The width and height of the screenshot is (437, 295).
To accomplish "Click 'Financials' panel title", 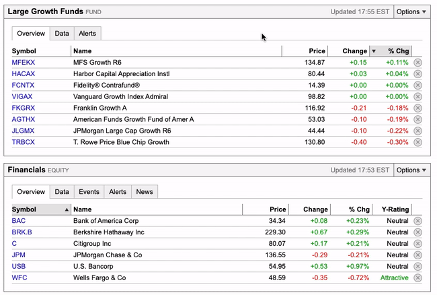I will pos(26,170).
